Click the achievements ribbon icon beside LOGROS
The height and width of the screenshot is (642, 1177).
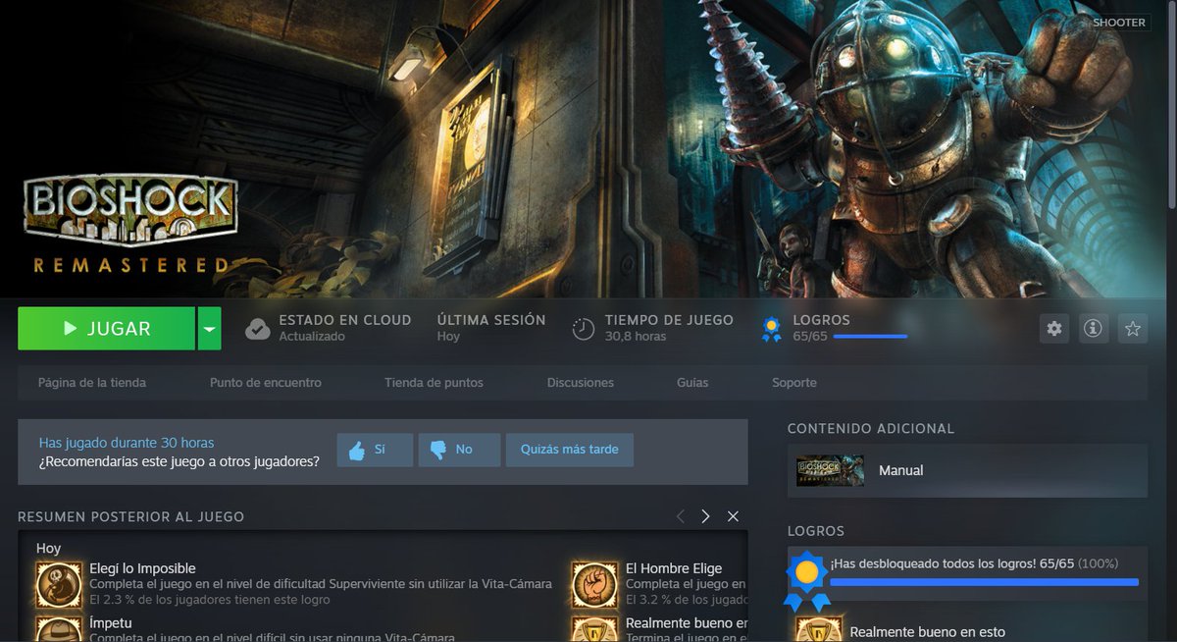point(771,329)
